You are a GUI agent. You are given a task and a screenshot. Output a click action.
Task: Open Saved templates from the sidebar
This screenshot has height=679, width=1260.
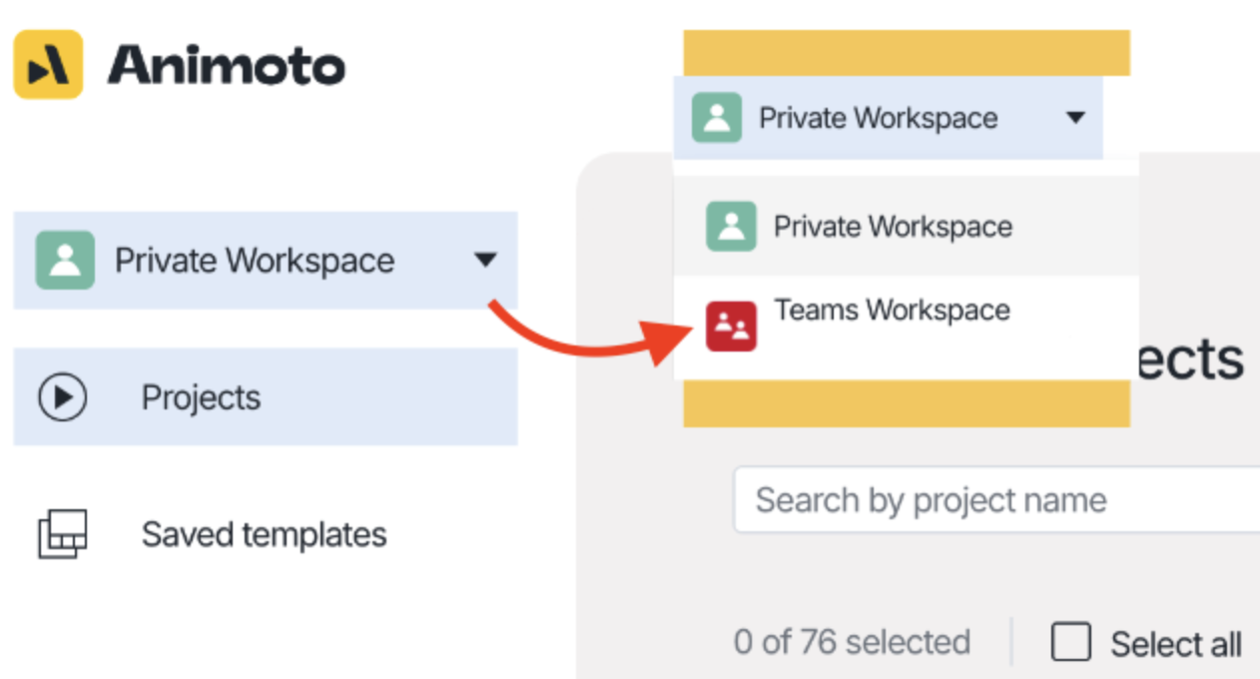point(264,534)
